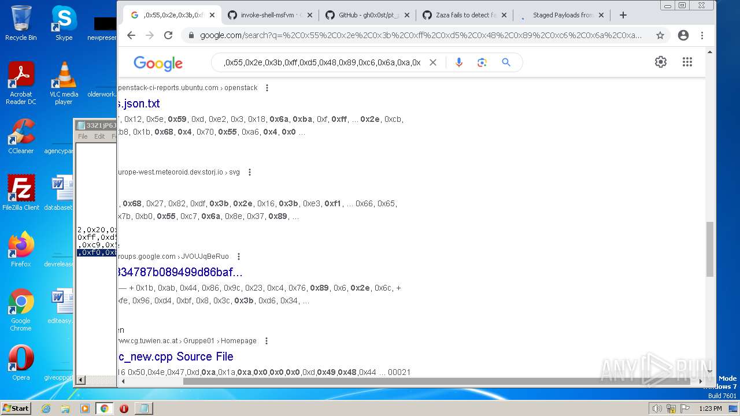
Task: Open the Edit menu in the Notepad window
Action: [99, 136]
